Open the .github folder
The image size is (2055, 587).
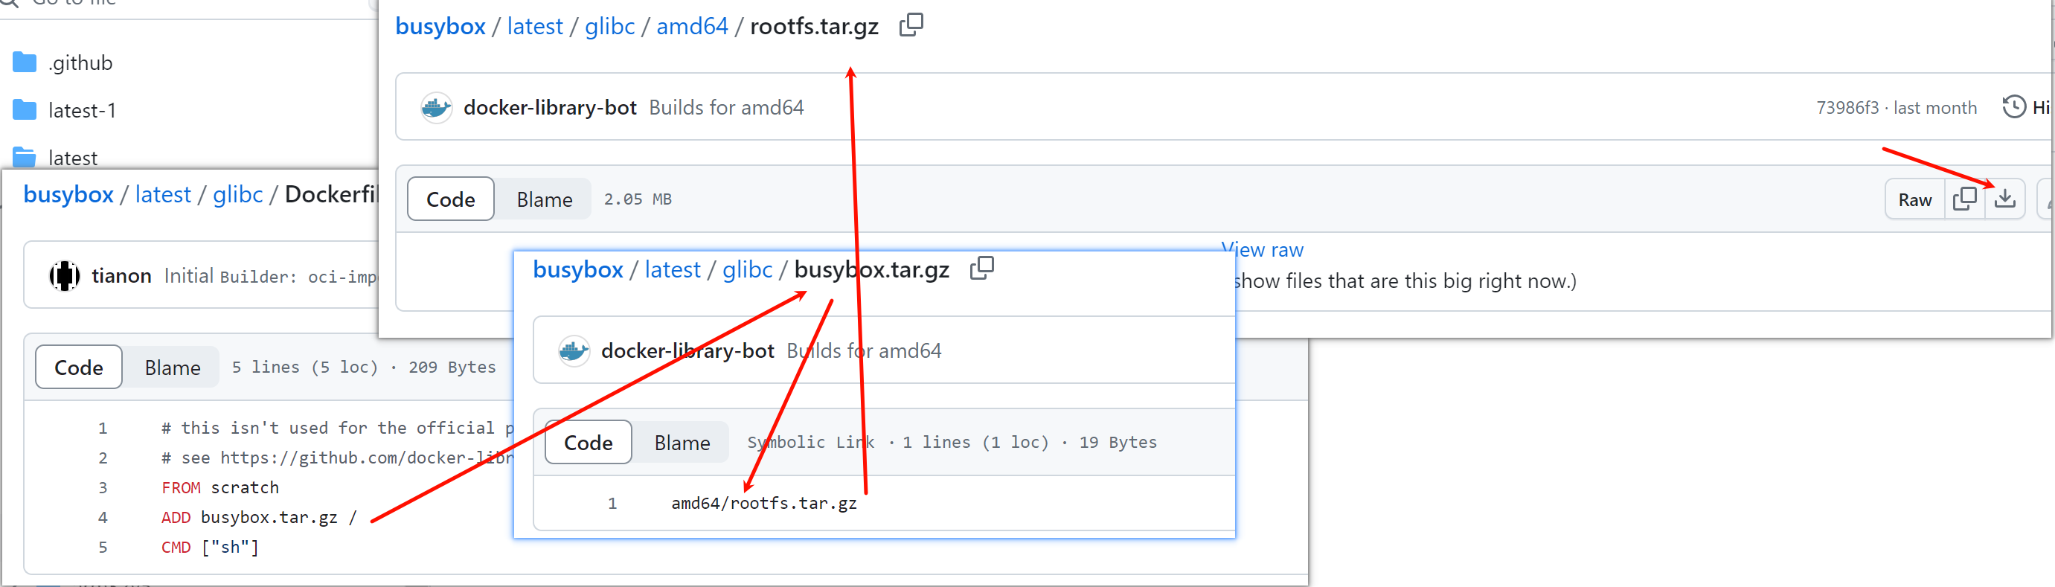tap(80, 63)
